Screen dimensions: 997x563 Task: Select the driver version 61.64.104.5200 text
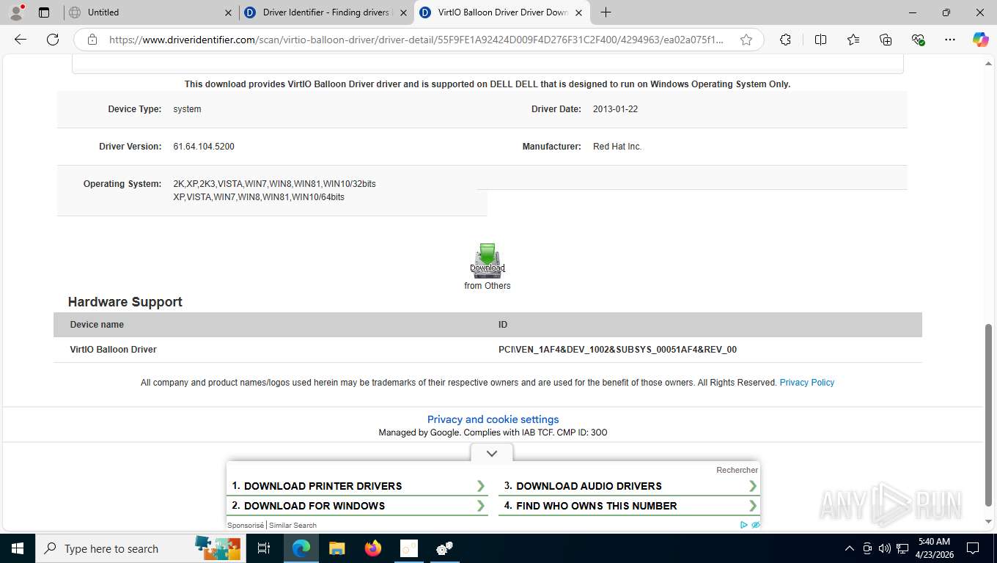[x=204, y=147]
